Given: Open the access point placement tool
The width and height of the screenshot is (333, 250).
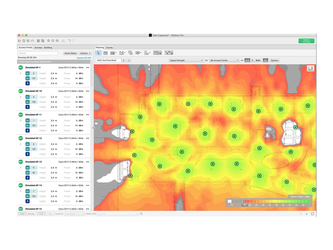Looking at the screenshot, I should pyautogui.click(x=122, y=53).
